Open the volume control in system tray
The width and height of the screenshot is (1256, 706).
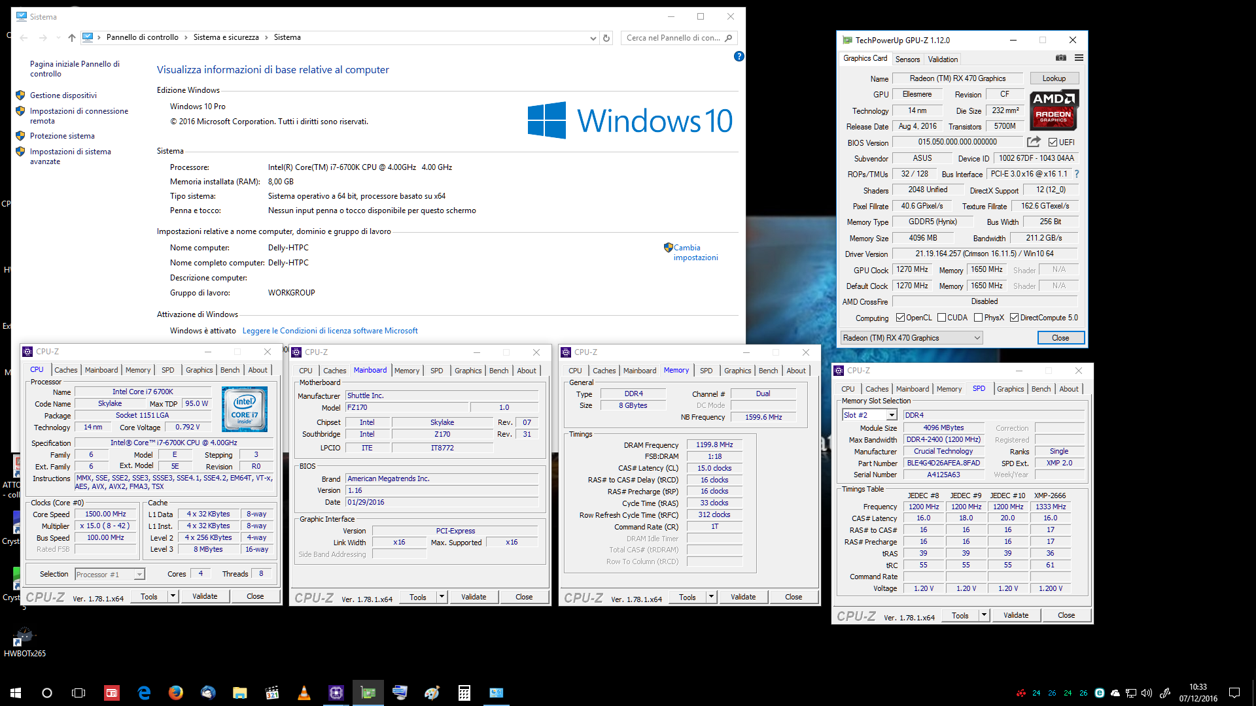(1147, 693)
